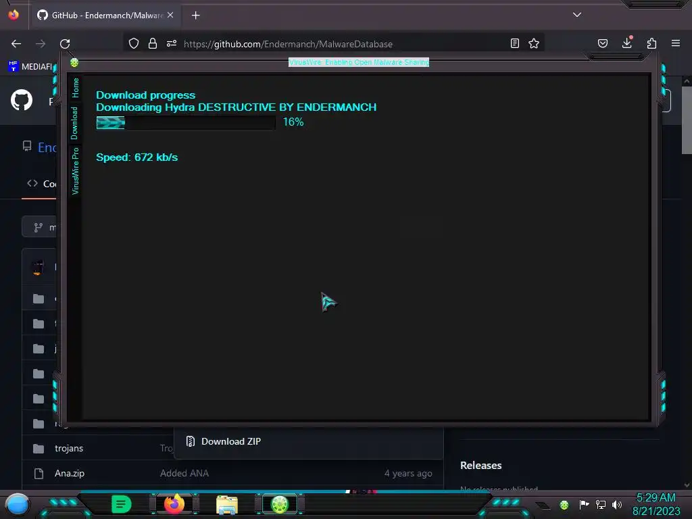Open Firefox downloads panel

point(627,43)
